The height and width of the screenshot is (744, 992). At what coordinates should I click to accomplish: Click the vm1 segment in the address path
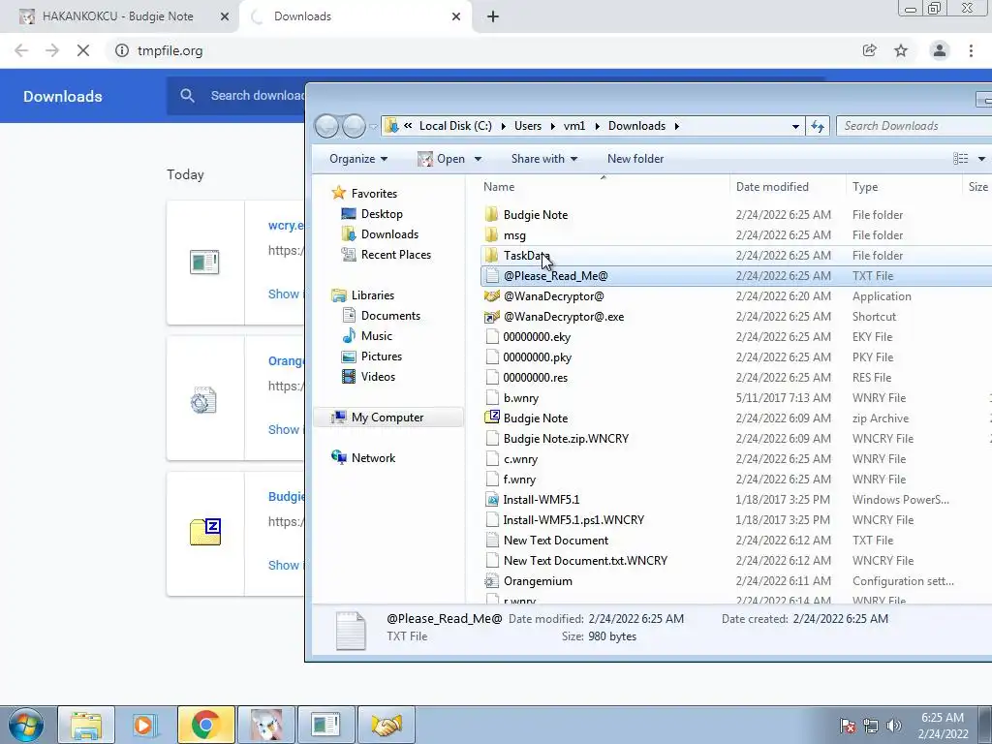573,126
